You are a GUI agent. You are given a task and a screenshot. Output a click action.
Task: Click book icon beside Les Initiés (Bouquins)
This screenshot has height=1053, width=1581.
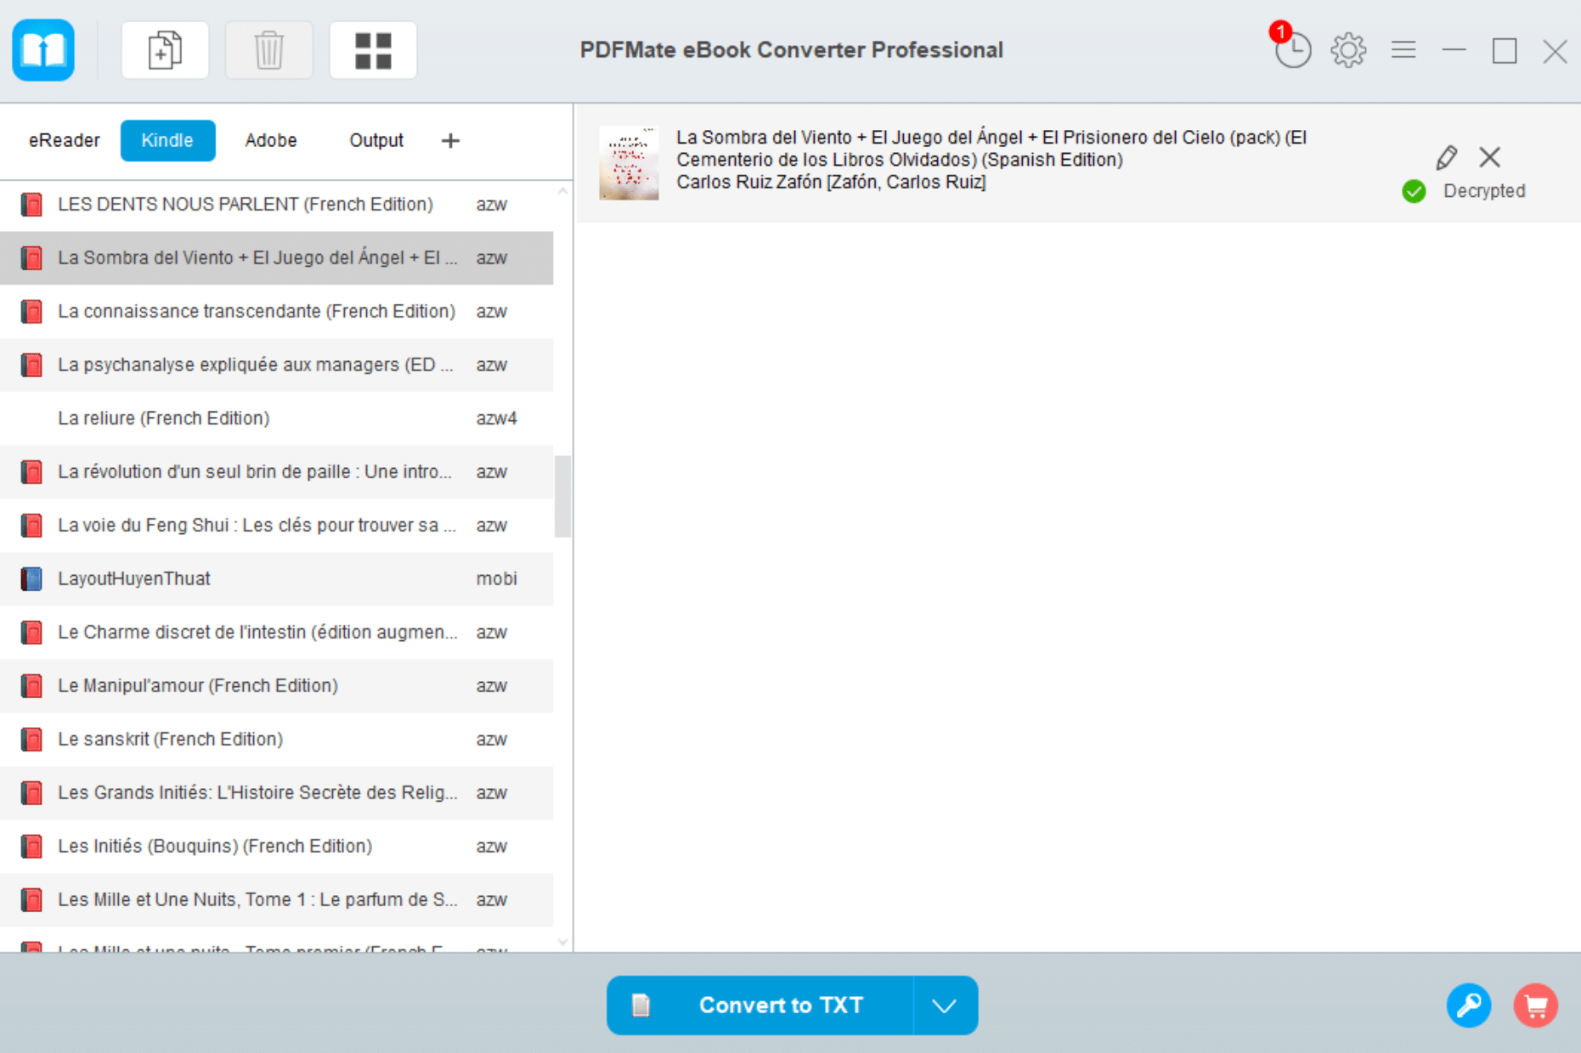(x=31, y=847)
